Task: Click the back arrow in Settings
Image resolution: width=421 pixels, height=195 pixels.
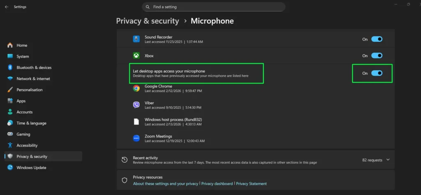Action: [x=7, y=7]
